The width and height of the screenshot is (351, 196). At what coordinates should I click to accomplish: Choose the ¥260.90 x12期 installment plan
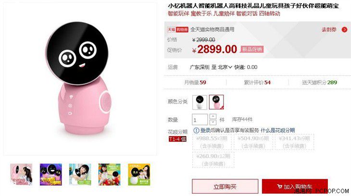click(x=213, y=160)
